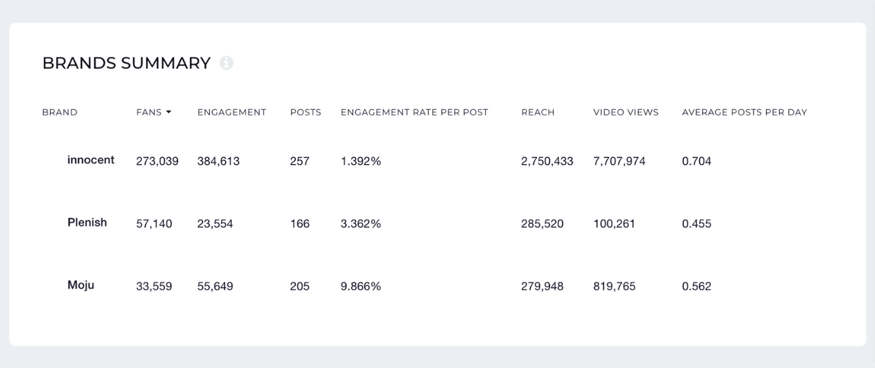This screenshot has width=875, height=368.
Task: Select Moju fans value 33,559
Action: click(x=154, y=287)
